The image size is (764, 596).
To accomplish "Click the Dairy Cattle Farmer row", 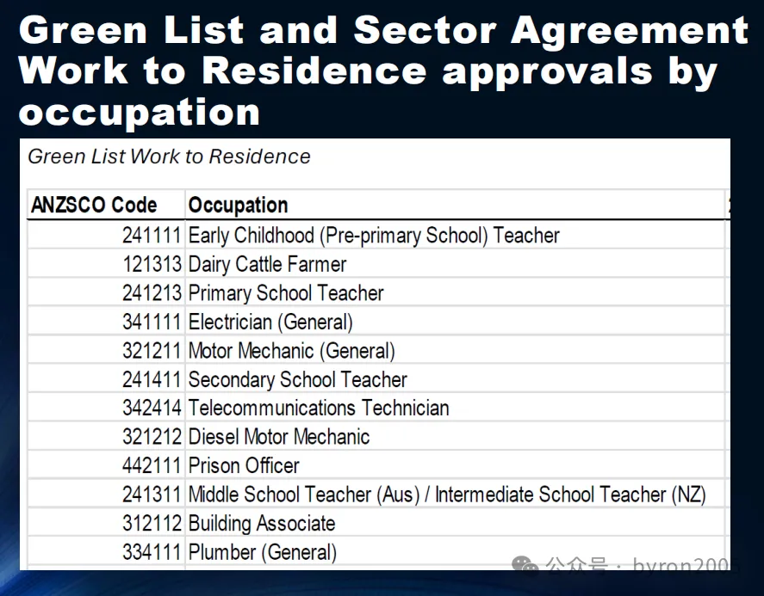I will [267, 264].
